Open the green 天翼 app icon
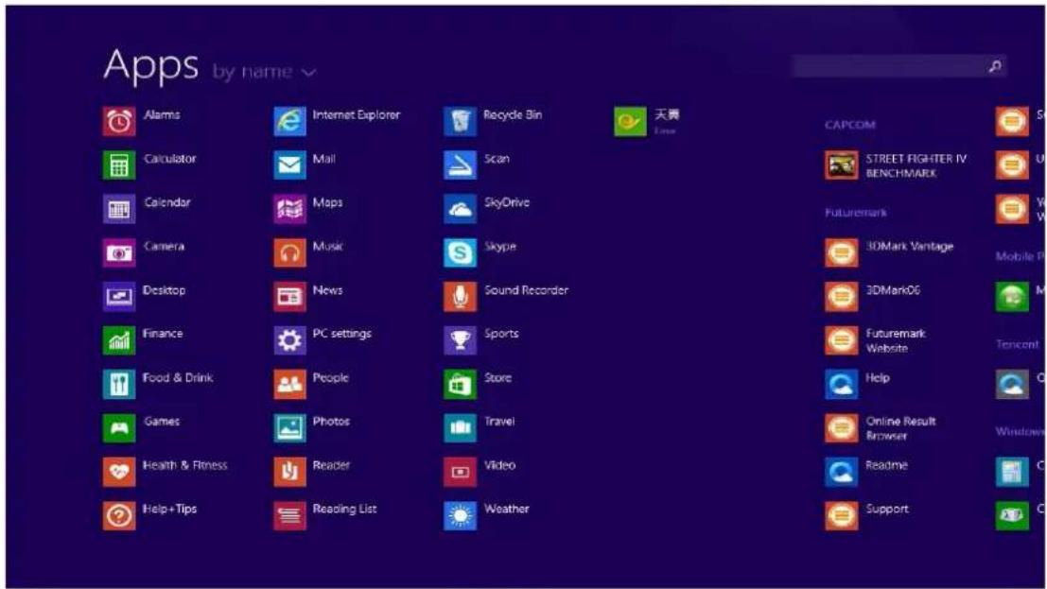The width and height of the screenshot is (1047, 589). click(630, 122)
